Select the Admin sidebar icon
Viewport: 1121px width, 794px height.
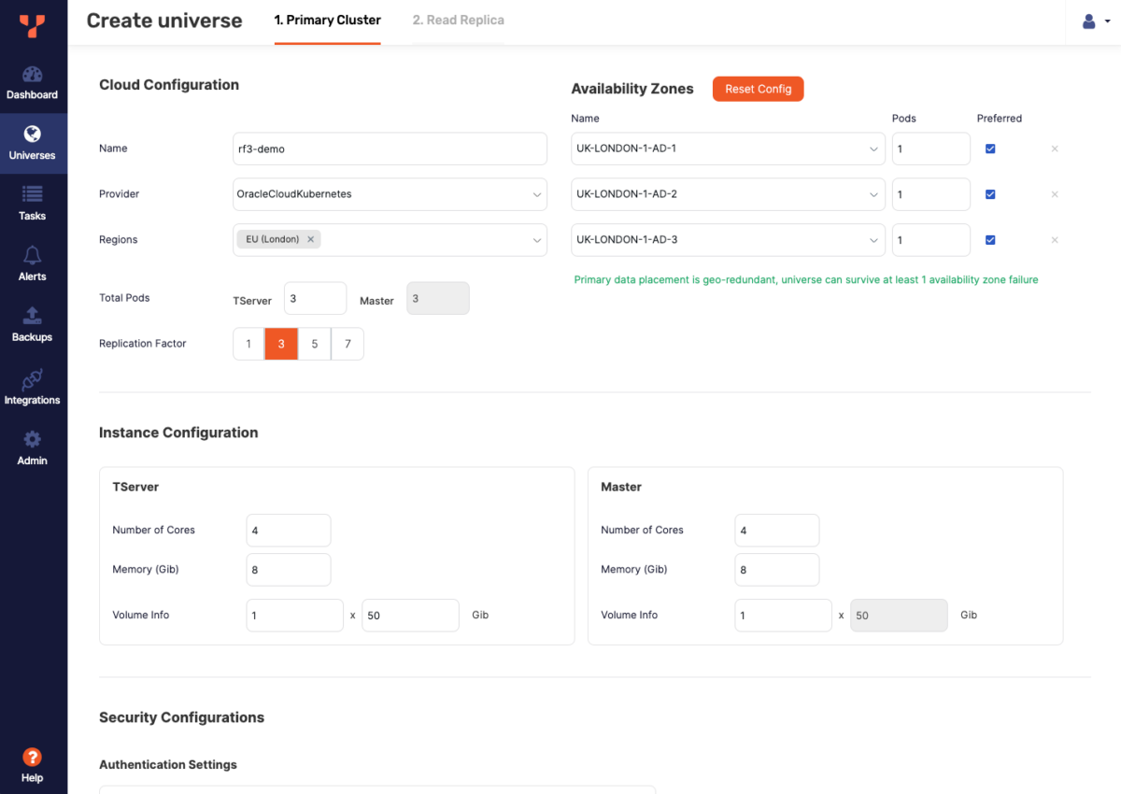tap(33, 447)
